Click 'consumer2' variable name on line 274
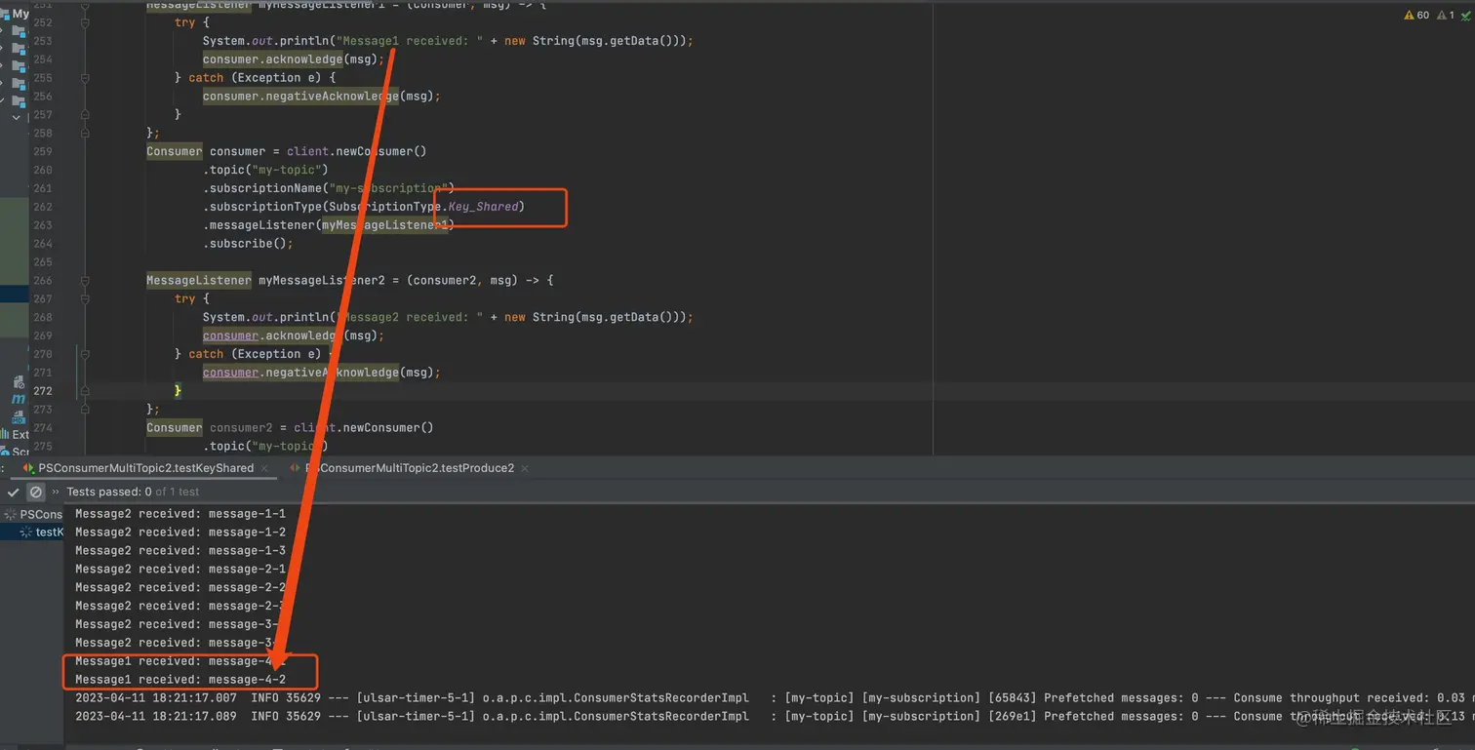 pyautogui.click(x=241, y=428)
